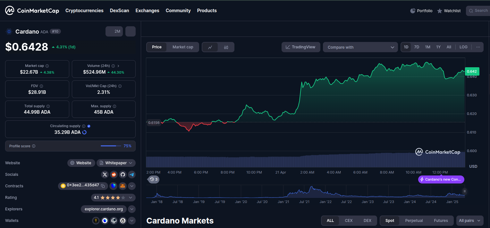Open the DexScan menu
This screenshot has height=228, width=490.
[x=119, y=11]
